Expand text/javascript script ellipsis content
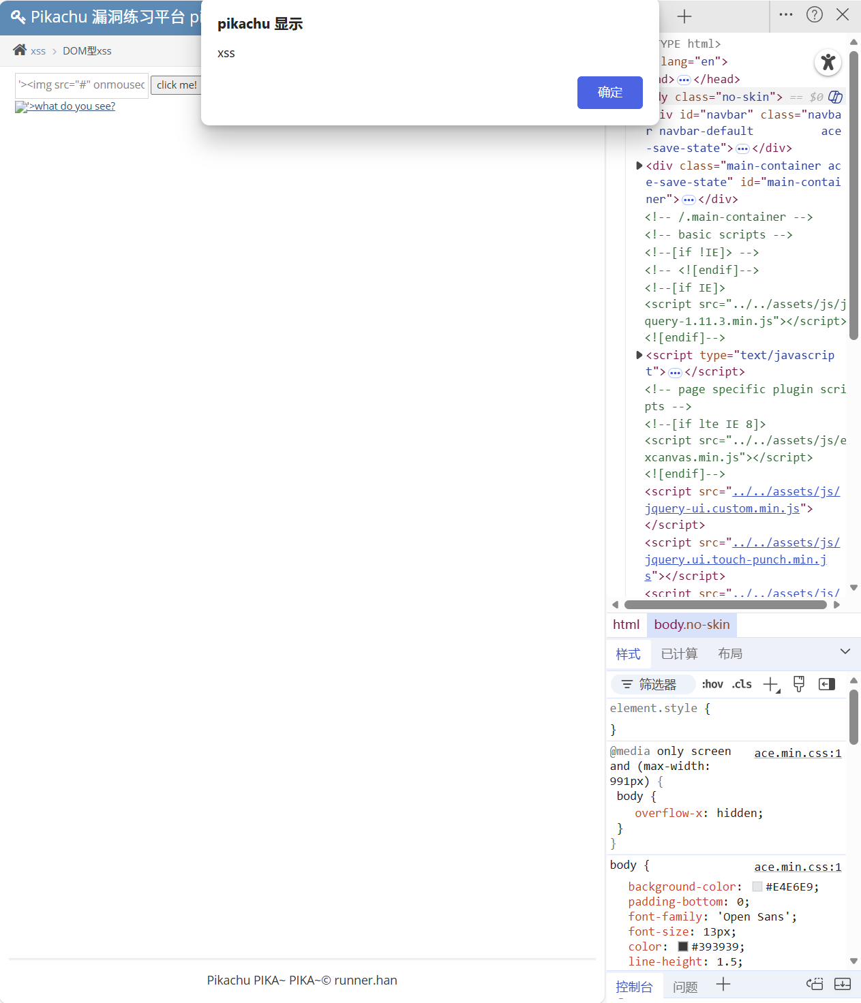Viewport: 861px width, 1003px height. coord(675,372)
